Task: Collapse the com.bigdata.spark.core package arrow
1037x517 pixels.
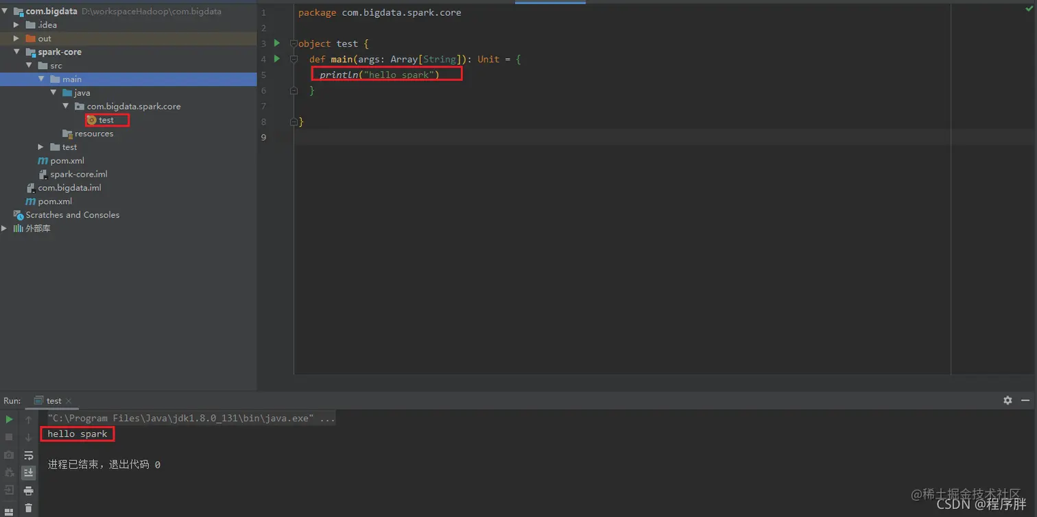Action: pyautogui.click(x=66, y=106)
